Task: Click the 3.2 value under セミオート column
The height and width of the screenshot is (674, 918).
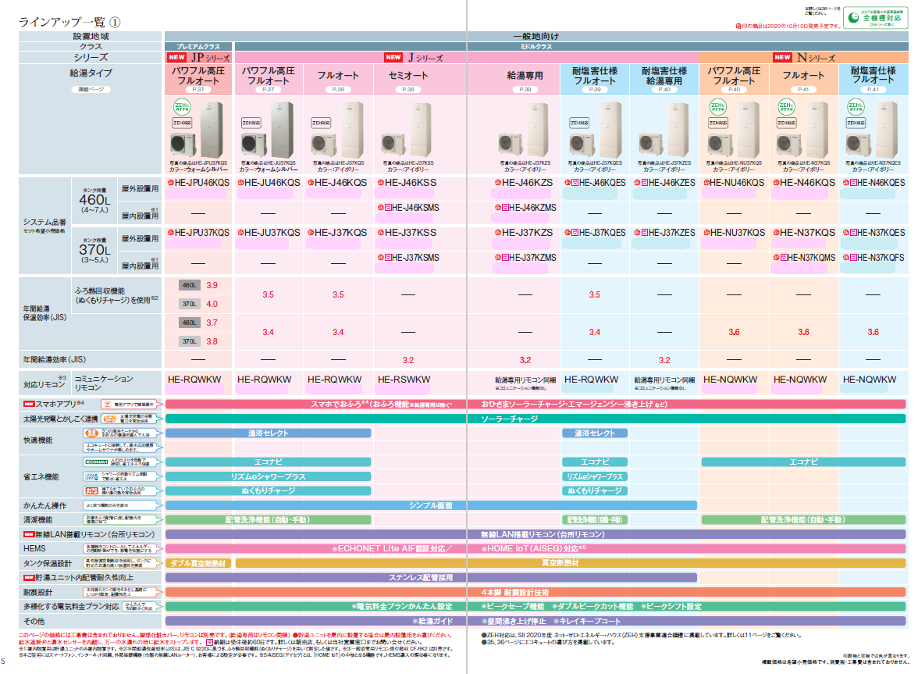Action: 408,360
